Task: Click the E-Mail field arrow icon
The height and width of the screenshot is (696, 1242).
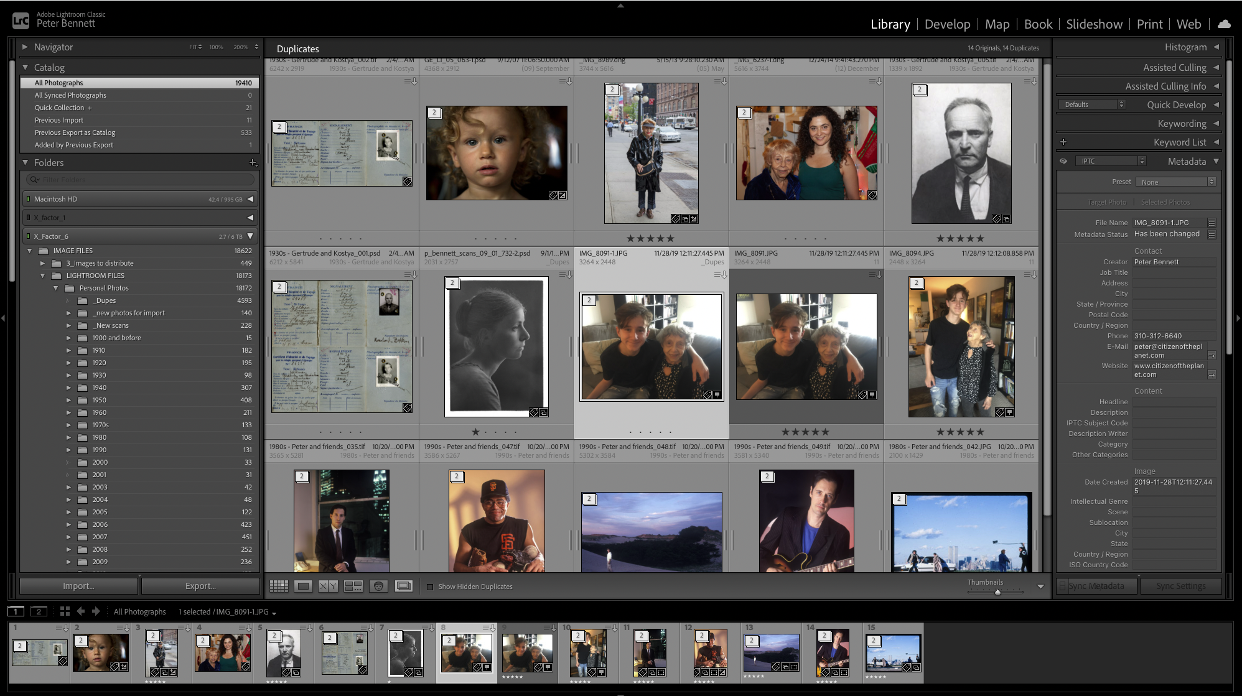Action: (1212, 355)
